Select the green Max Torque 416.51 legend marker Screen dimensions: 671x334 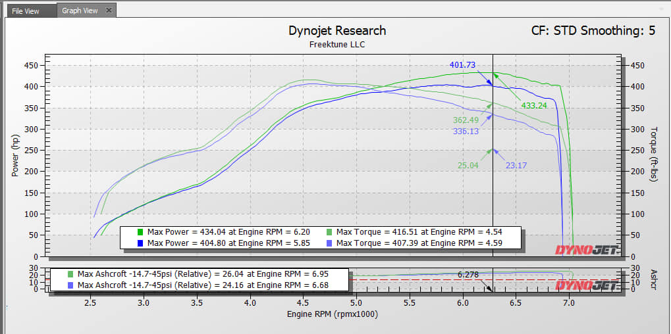tap(329, 232)
